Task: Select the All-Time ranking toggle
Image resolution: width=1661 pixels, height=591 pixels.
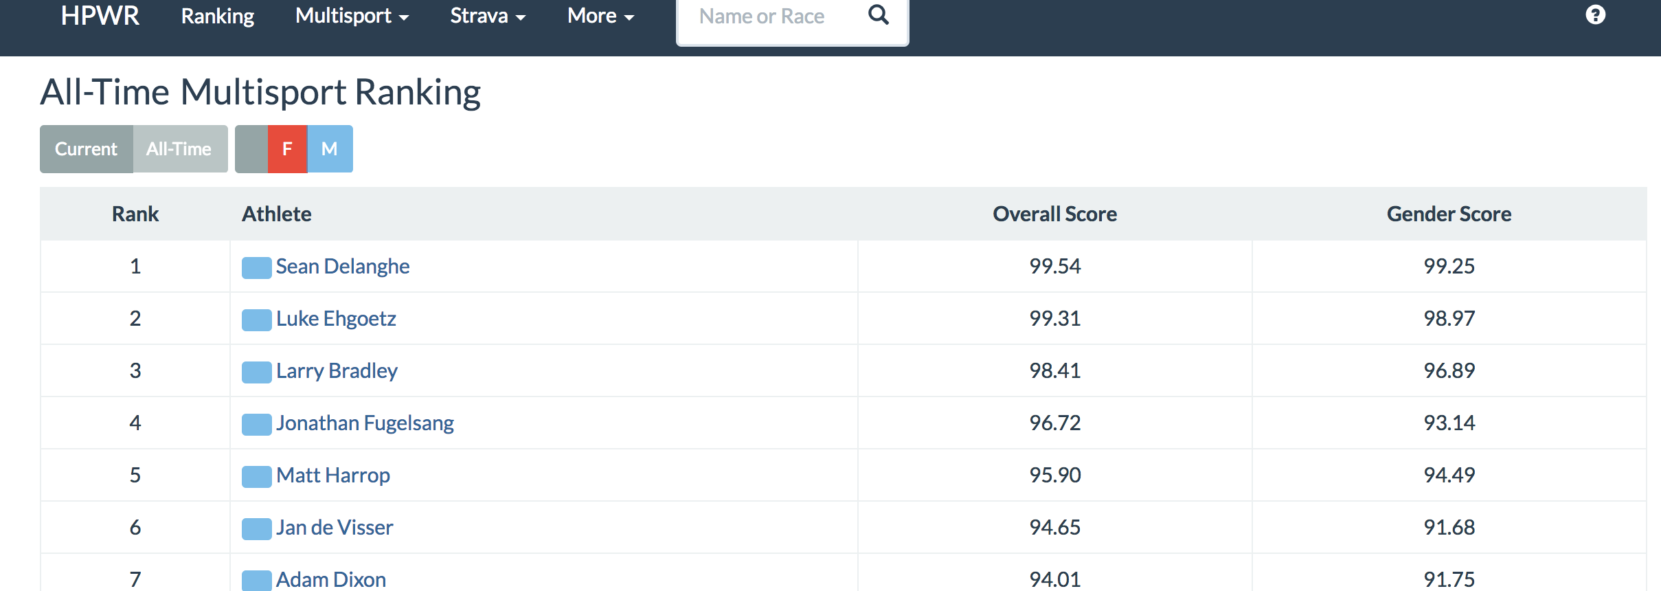Action: pos(179,149)
